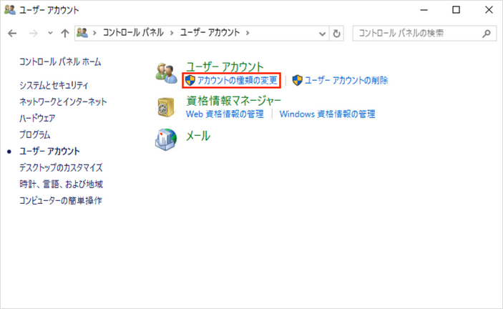Click the User Accounts people icon
Viewport: 503px width, 309px height.
(x=166, y=72)
